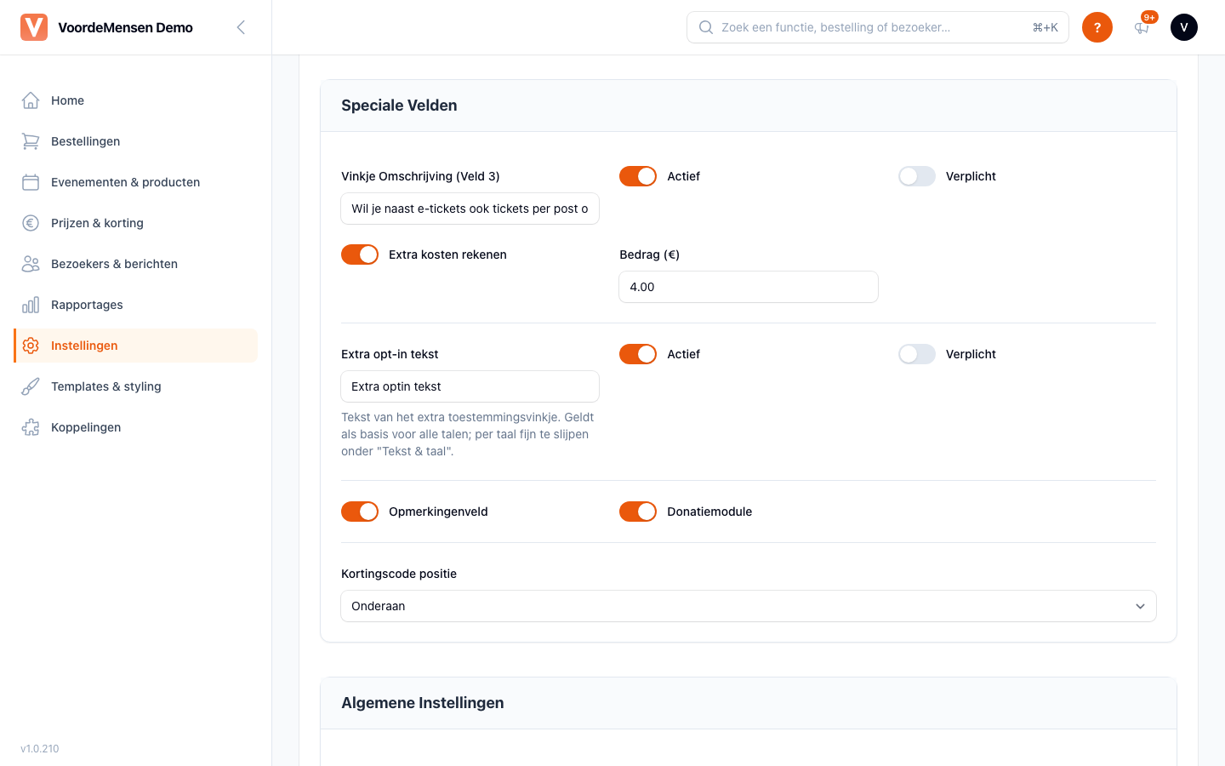
Task: Click the Vinkje Omschrijving text field
Action: [x=470, y=209]
